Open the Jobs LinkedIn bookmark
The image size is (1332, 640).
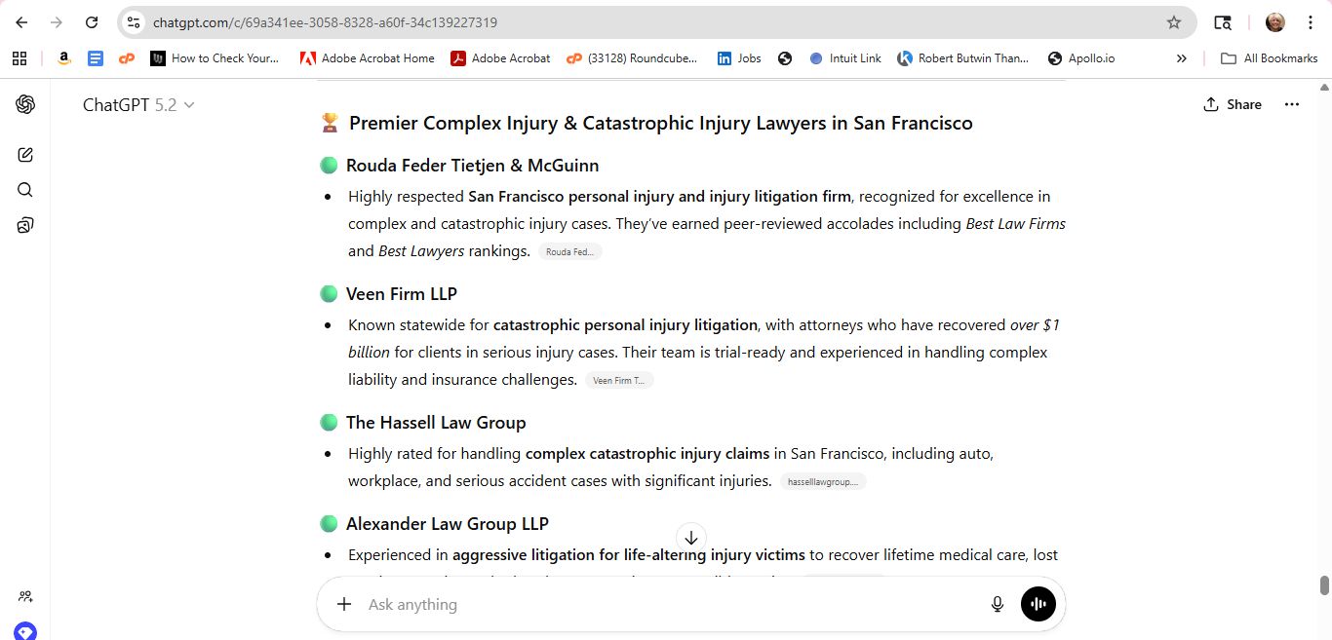(x=739, y=58)
